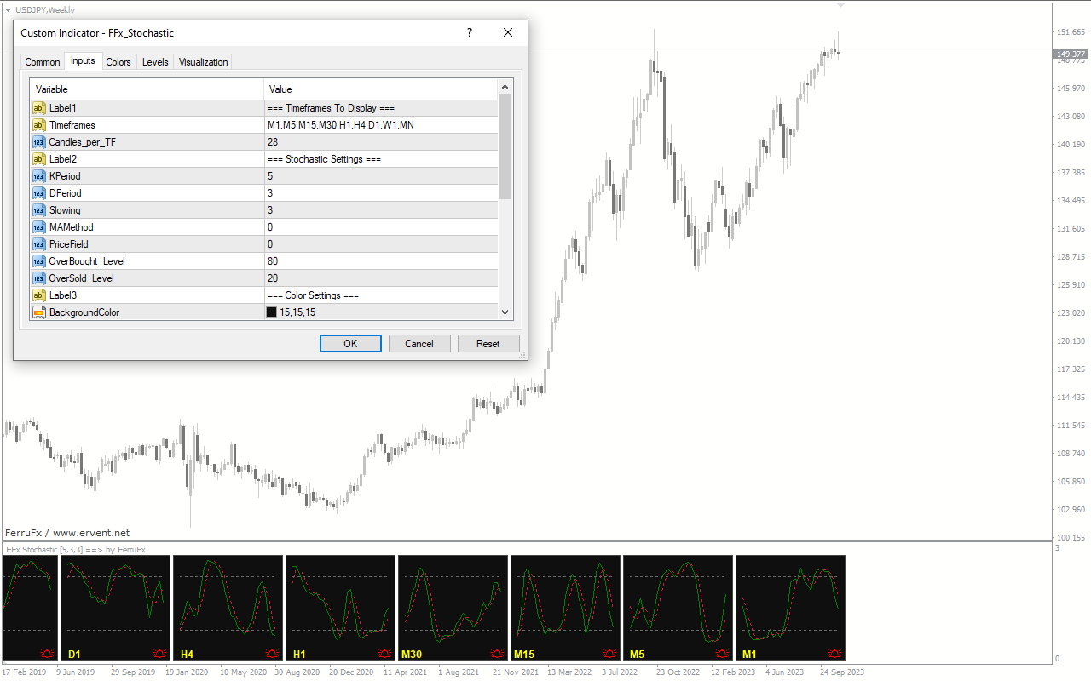Open the Visualization tab
The image size is (1091, 681).
coord(204,62)
